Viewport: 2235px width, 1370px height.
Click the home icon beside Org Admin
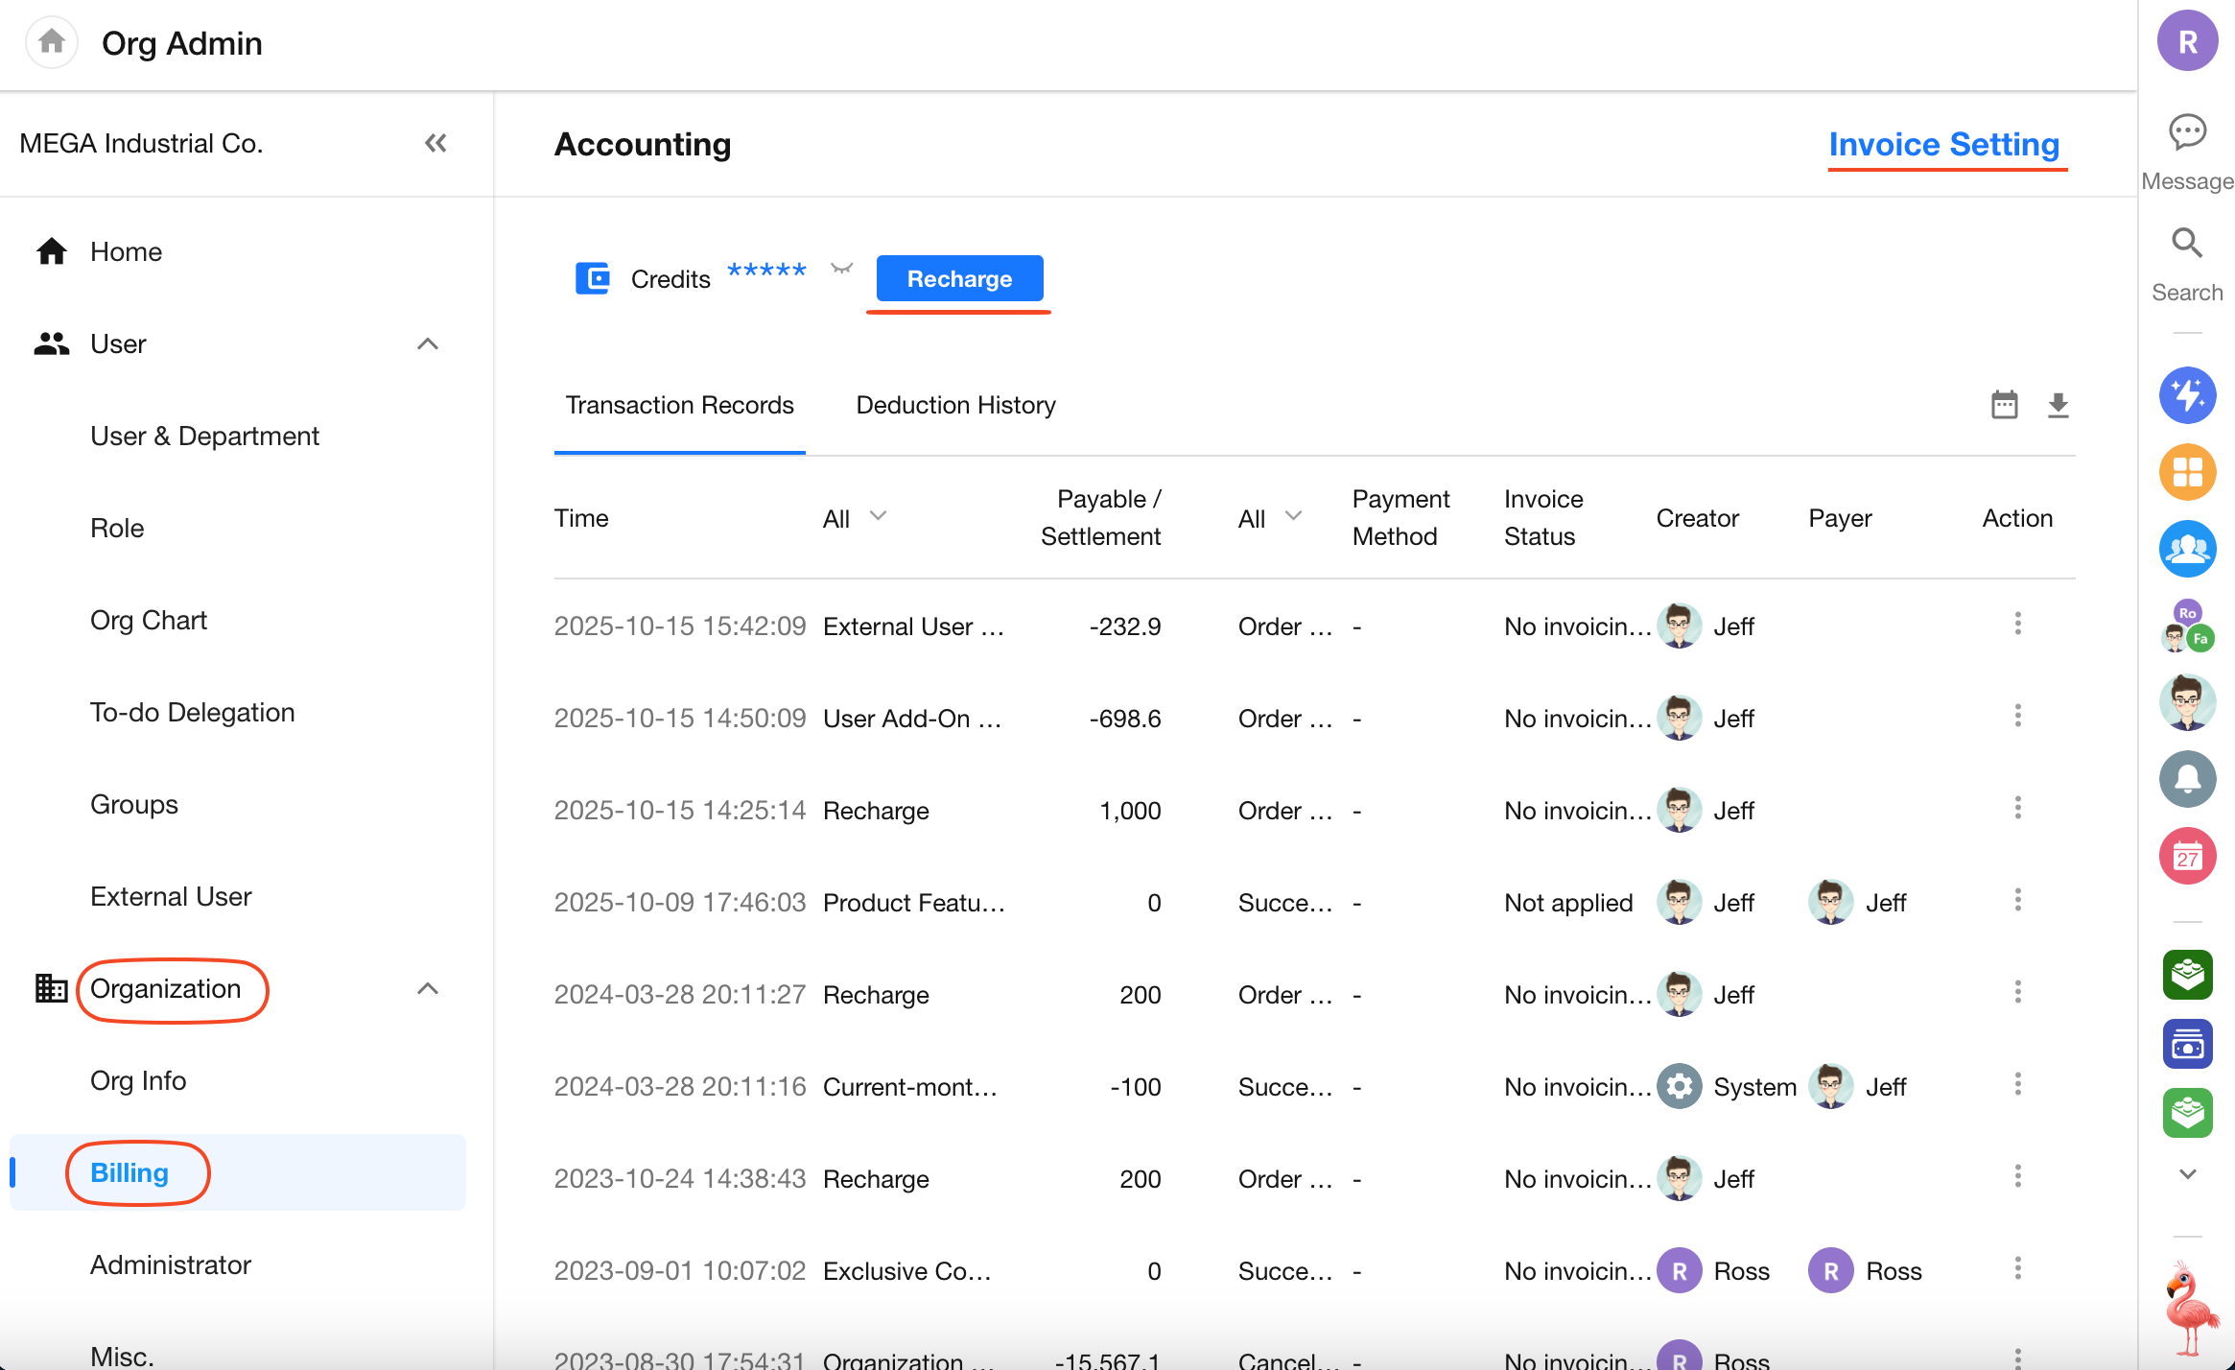(52, 42)
